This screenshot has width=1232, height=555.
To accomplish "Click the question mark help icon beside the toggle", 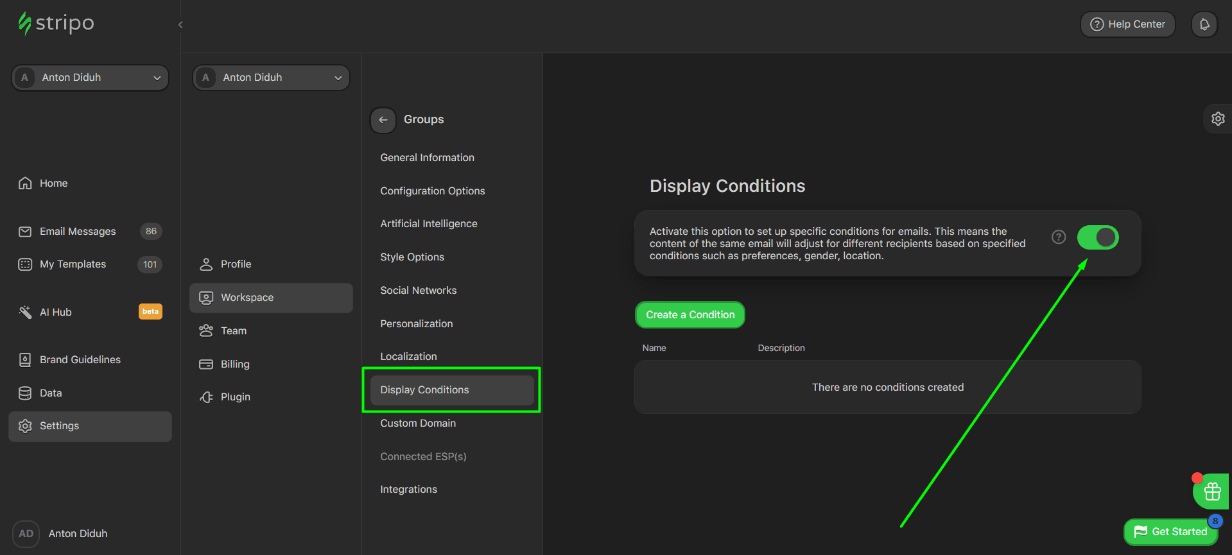I will pyautogui.click(x=1059, y=237).
